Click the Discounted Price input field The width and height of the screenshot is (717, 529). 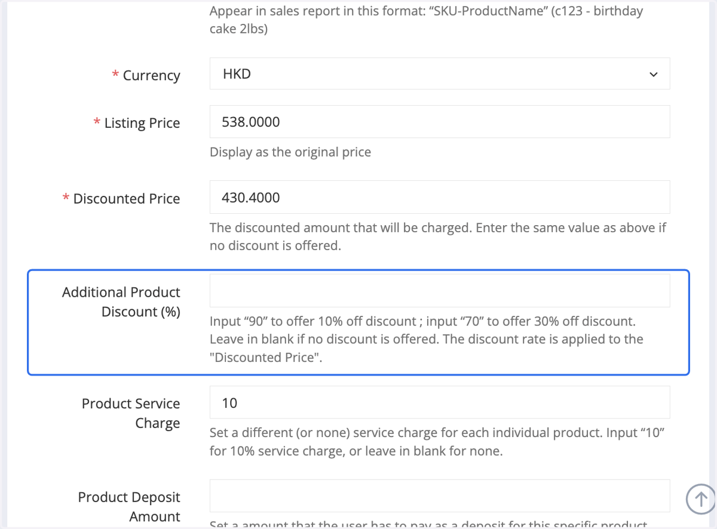[x=439, y=197]
